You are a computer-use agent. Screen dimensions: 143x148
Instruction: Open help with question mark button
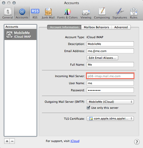[137, 142]
